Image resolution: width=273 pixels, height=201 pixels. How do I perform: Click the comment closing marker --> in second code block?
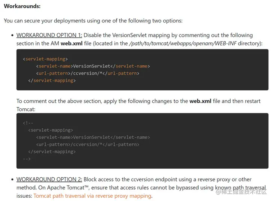tap(27, 159)
